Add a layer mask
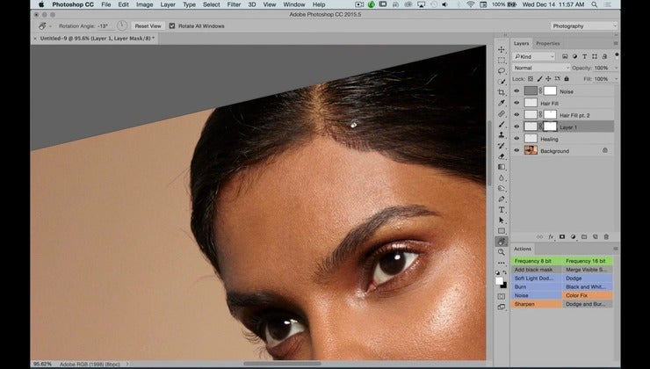650x369 pixels. click(562, 236)
